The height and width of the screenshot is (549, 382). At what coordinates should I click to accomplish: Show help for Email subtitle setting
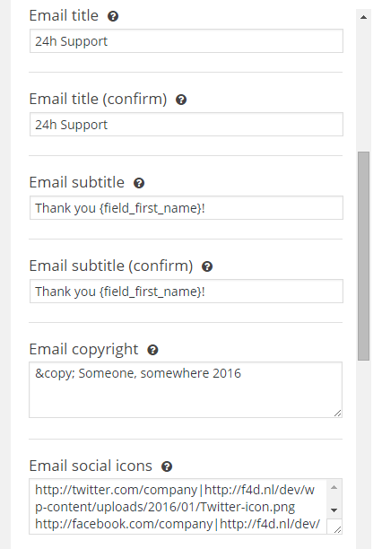tap(139, 183)
